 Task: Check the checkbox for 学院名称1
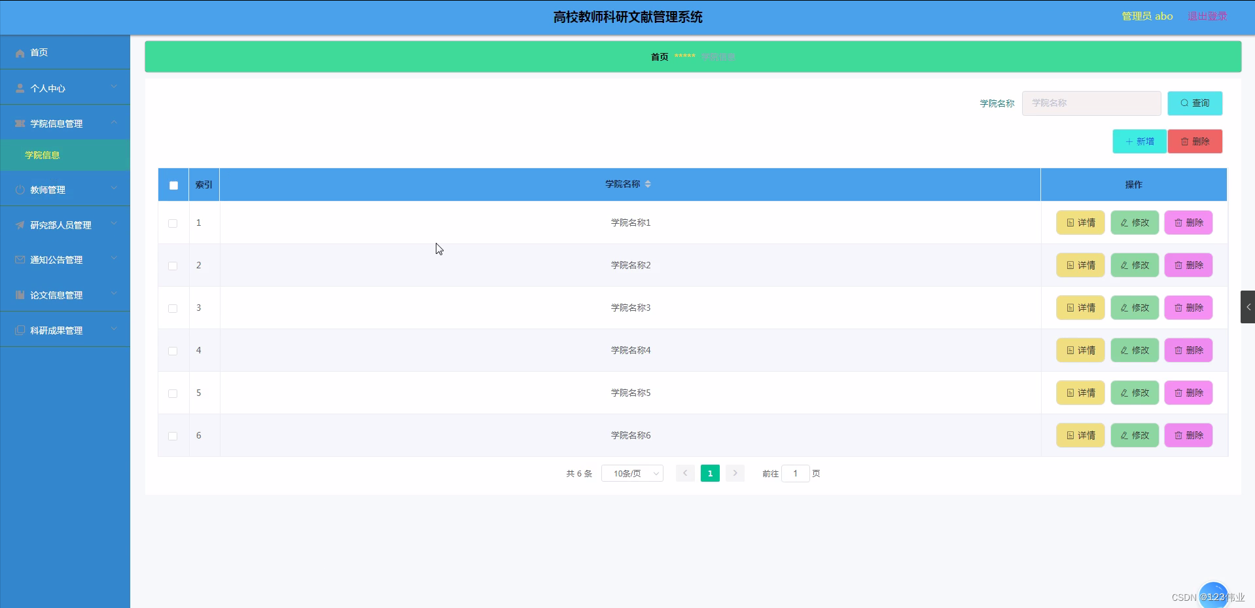click(x=173, y=223)
